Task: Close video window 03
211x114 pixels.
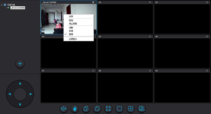Action: click(x=207, y=2)
